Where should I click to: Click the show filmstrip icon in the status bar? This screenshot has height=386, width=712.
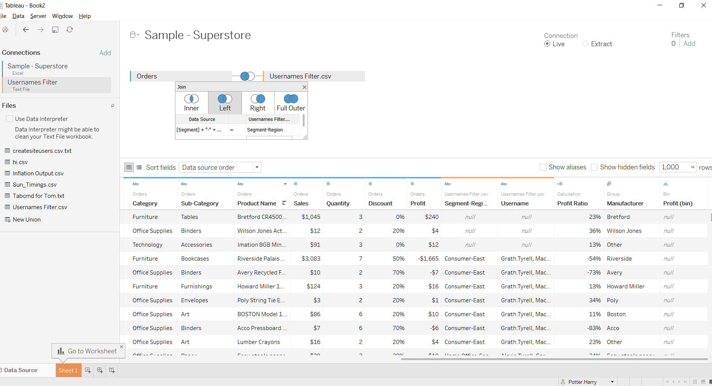click(x=703, y=382)
